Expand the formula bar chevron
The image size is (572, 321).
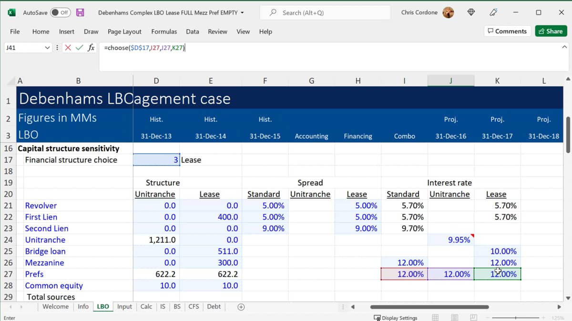point(564,47)
